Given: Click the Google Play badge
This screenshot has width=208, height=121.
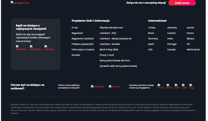Looking at the screenshot, I should tap(97, 86).
